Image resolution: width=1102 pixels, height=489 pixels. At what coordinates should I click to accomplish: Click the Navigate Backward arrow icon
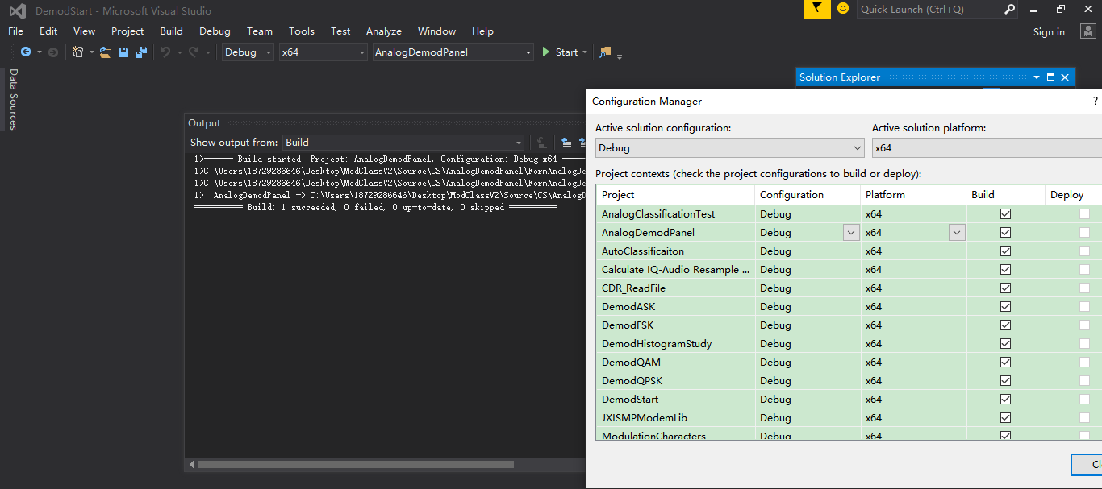coord(26,52)
